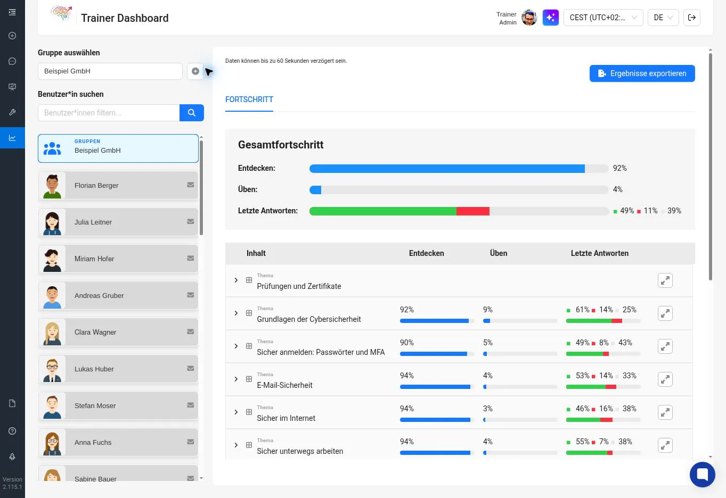Click add-group plus button next to Beispiel GmbH
The width and height of the screenshot is (726, 498).
click(195, 71)
